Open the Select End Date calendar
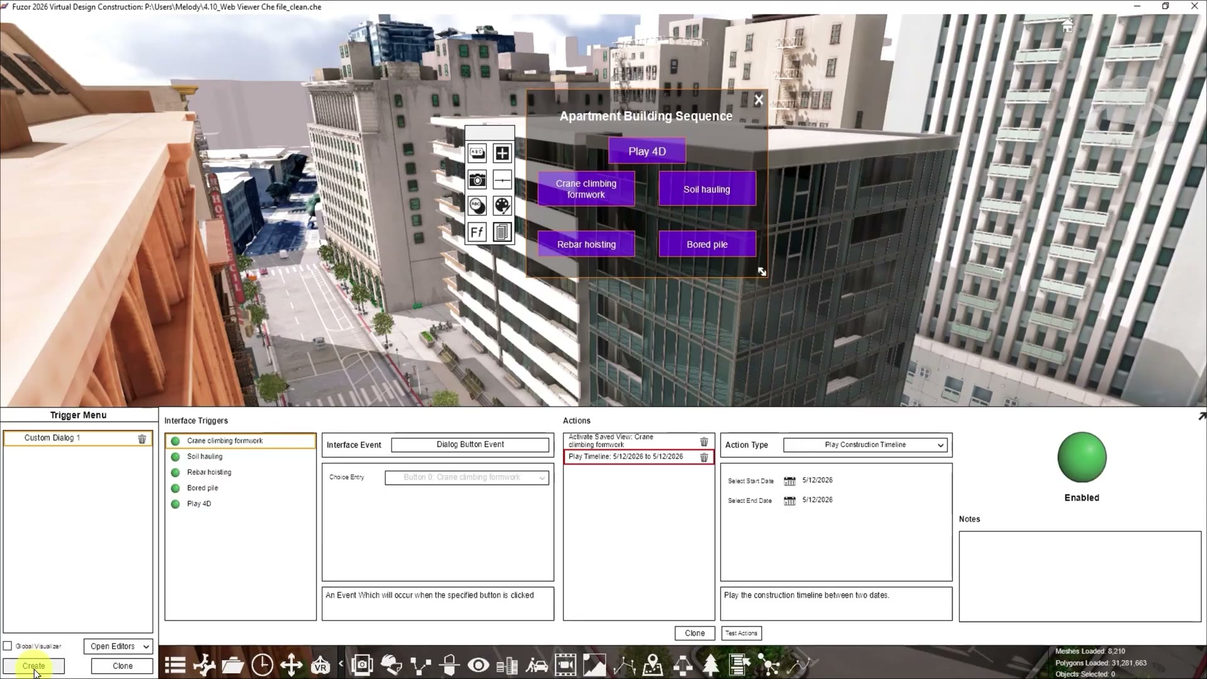1207x679 pixels. pyautogui.click(x=790, y=500)
